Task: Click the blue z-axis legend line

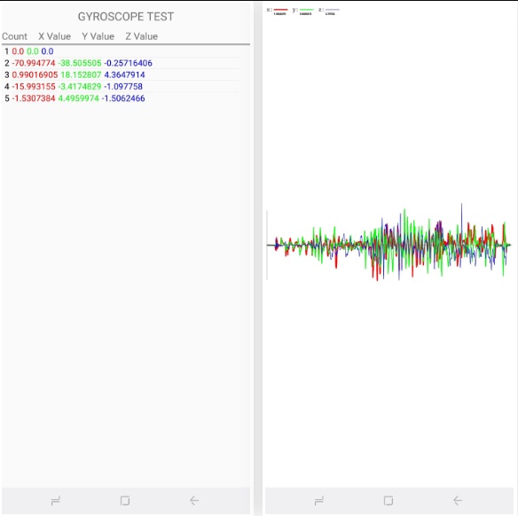Action: pos(332,10)
